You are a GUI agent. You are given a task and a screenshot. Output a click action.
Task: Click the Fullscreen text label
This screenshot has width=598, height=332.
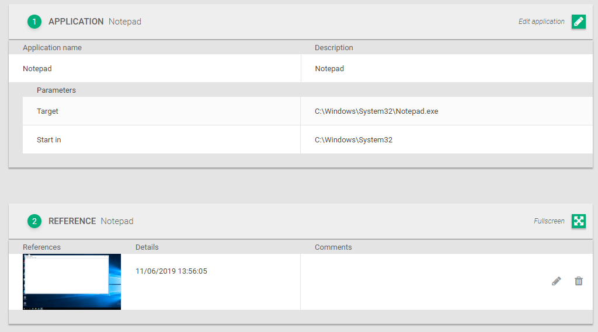pyautogui.click(x=549, y=221)
